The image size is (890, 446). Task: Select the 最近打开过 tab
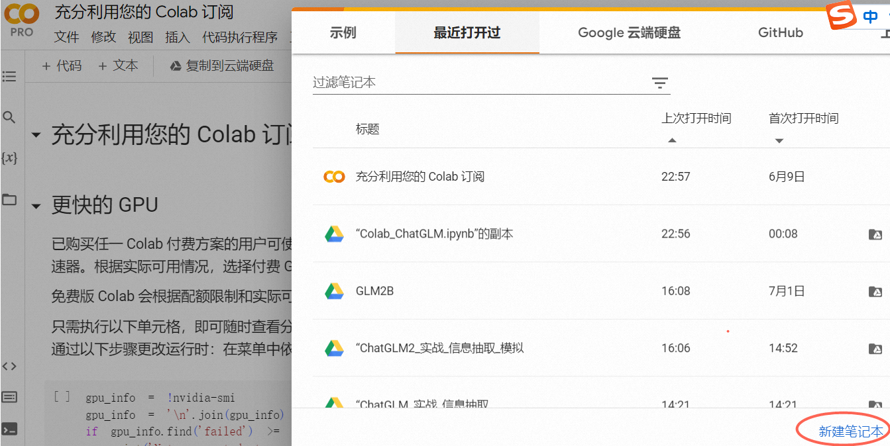tap(467, 32)
